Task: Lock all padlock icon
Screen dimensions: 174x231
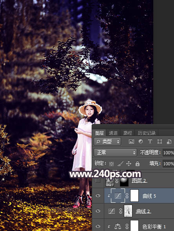Action: click(x=138, y=164)
